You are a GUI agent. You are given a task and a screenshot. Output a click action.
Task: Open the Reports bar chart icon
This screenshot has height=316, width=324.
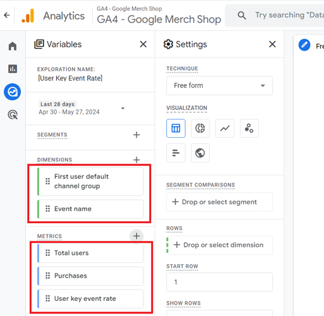point(13,69)
